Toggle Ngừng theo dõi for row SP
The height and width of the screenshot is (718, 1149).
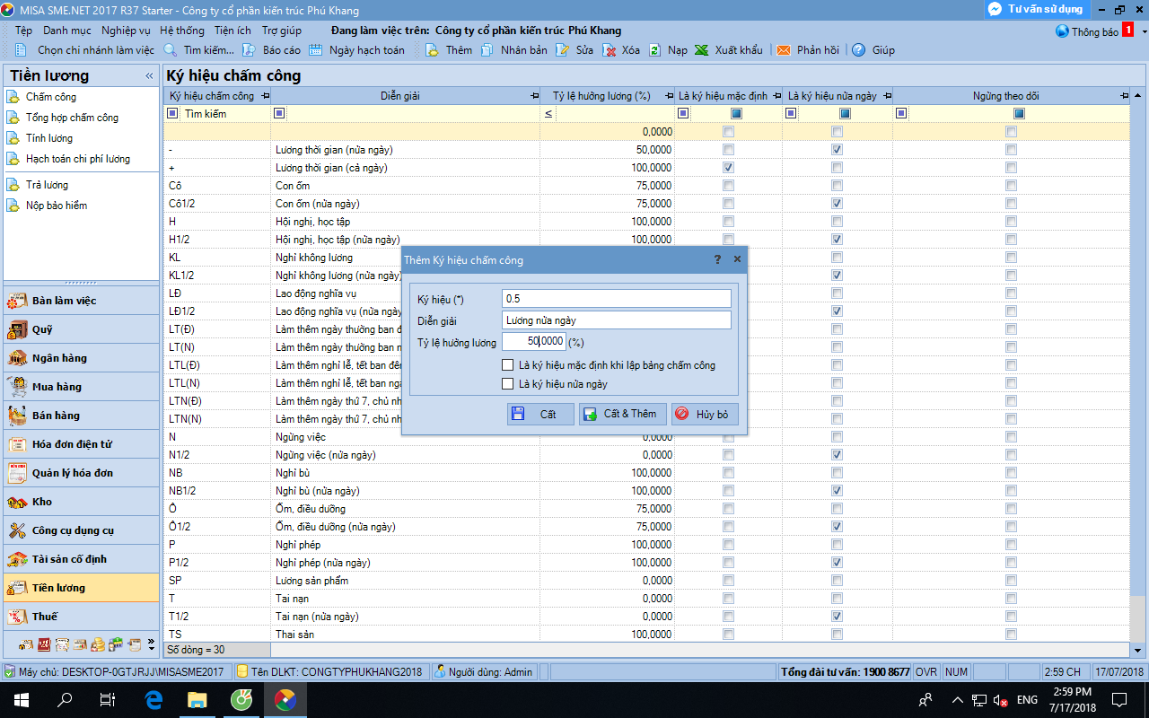(x=1012, y=581)
